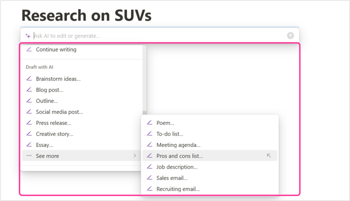
Task: Choose To-do list from the submenu
Action: pos(170,134)
